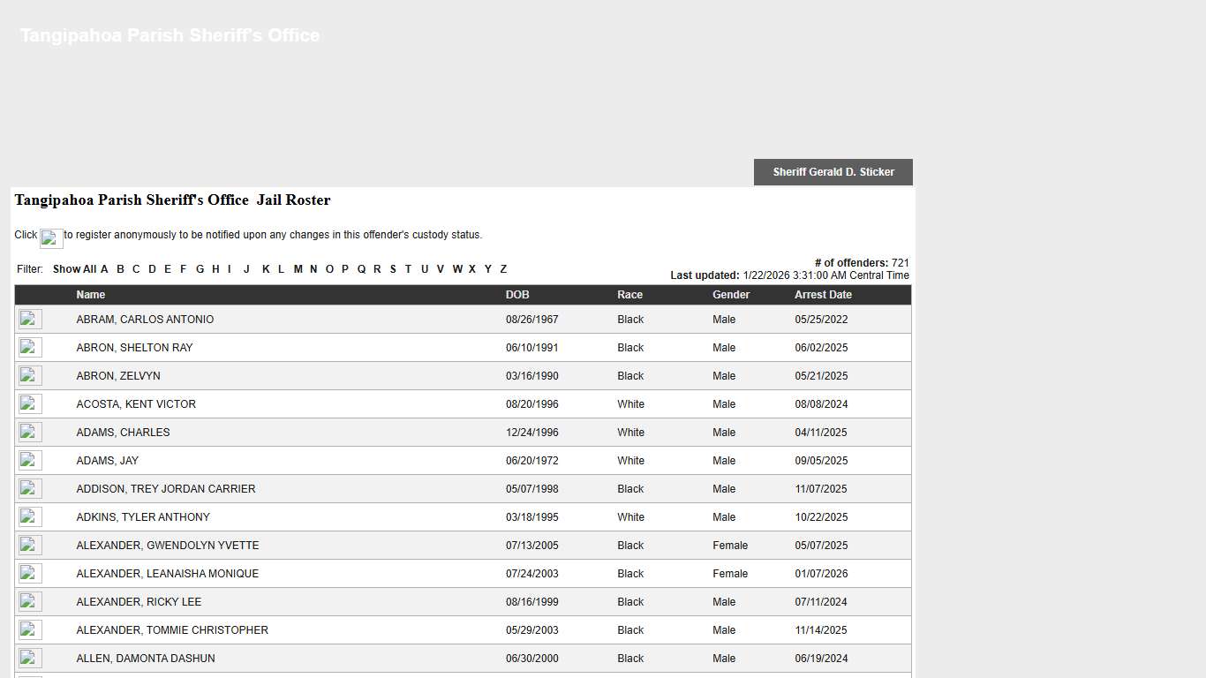The height and width of the screenshot is (678, 1206).
Task: Open record for ADDISON, TREY JORDAN CARRIER
Action: click(166, 489)
